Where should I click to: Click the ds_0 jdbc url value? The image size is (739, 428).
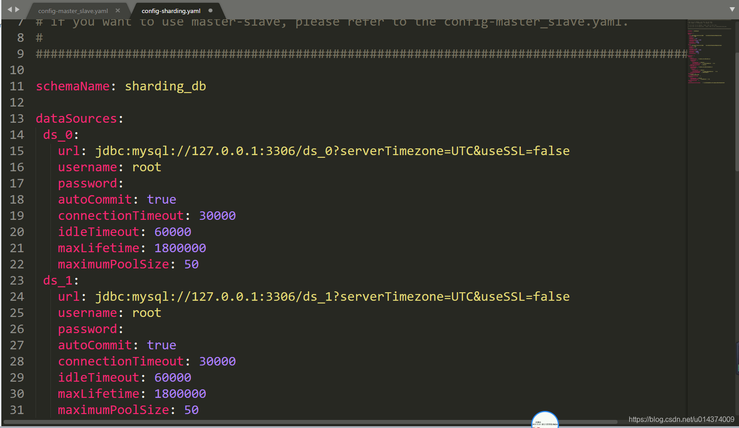tap(332, 151)
